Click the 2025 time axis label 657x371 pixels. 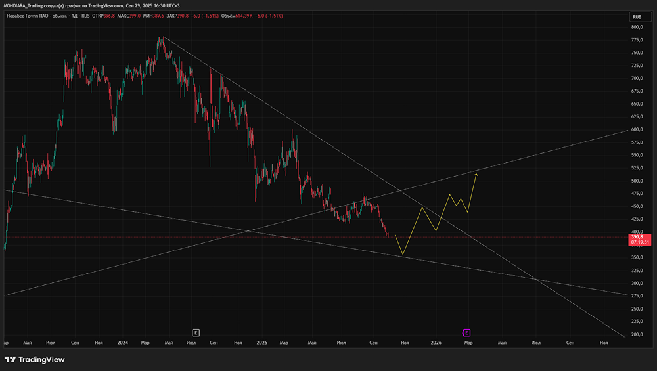262,343
